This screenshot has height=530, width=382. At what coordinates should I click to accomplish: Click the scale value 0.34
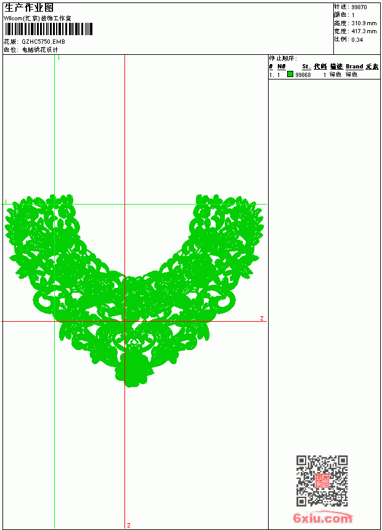pos(357,39)
